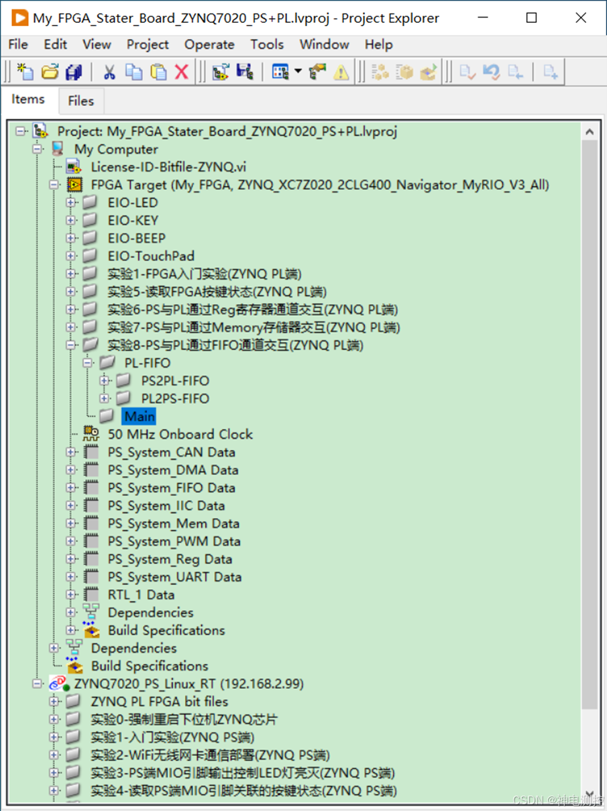This screenshot has width=607, height=811.
Task: Click the ZYNQ7020_PS_Linux_RT target icon
Action: pyautogui.click(x=58, y=684)
